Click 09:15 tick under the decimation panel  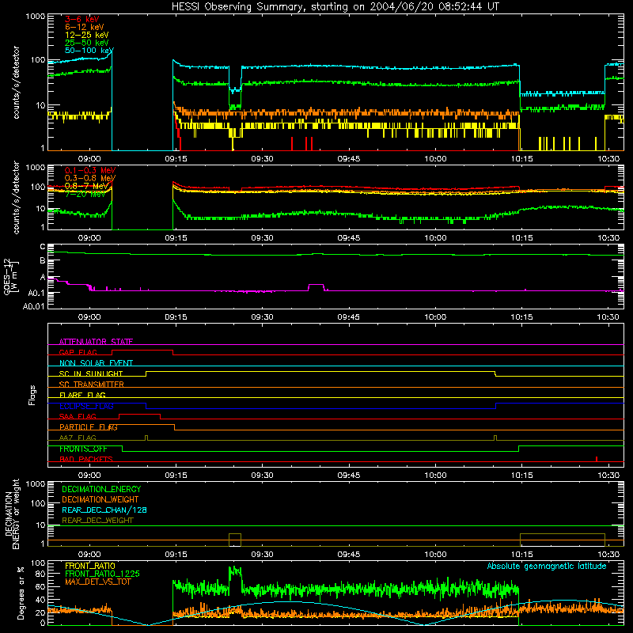click(176, 555)
